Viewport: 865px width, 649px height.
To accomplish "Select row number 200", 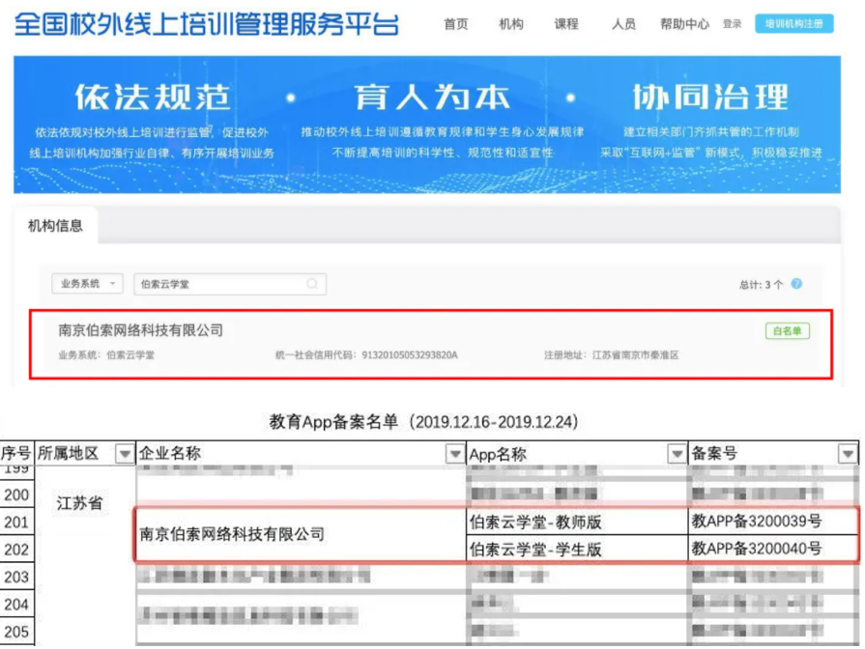I will pos(16,494).
